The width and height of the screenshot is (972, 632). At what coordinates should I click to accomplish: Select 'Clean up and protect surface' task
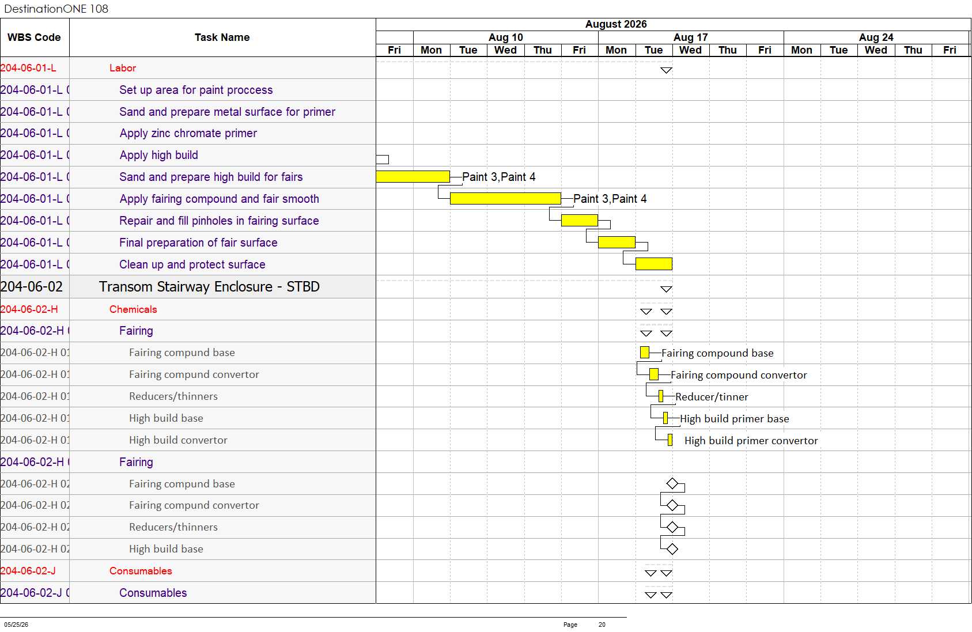pos(192,264)
